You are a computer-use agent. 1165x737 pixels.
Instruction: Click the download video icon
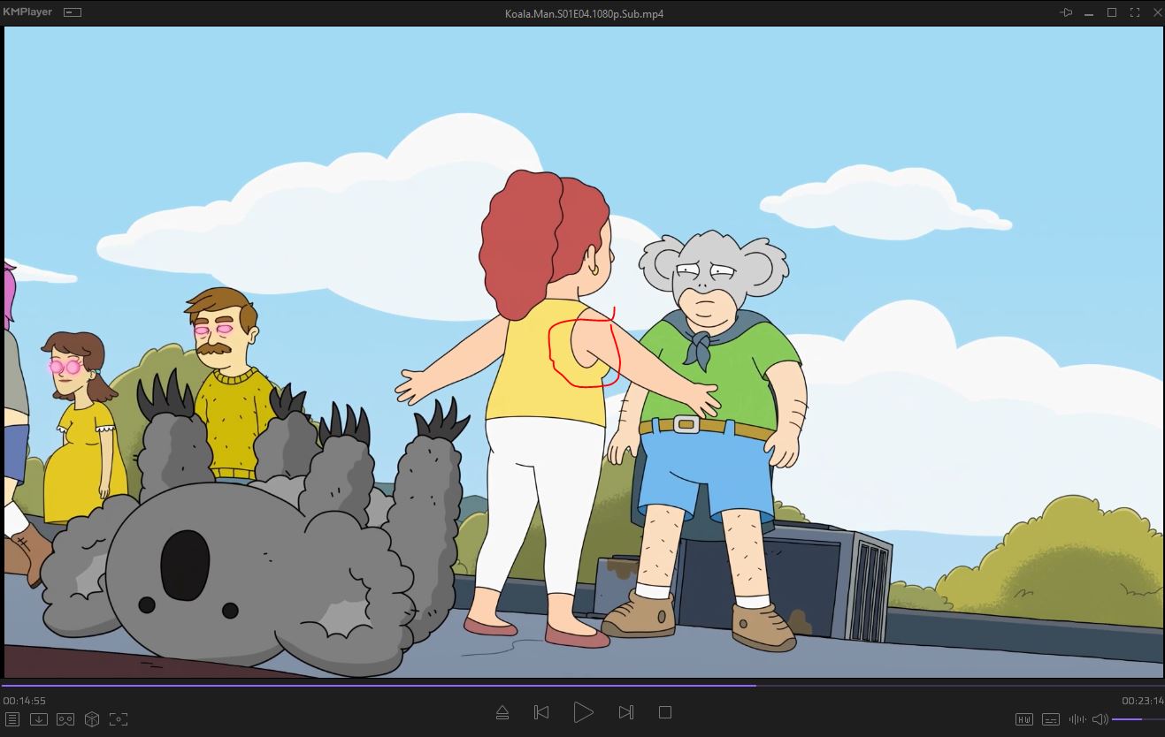[39, 719]
